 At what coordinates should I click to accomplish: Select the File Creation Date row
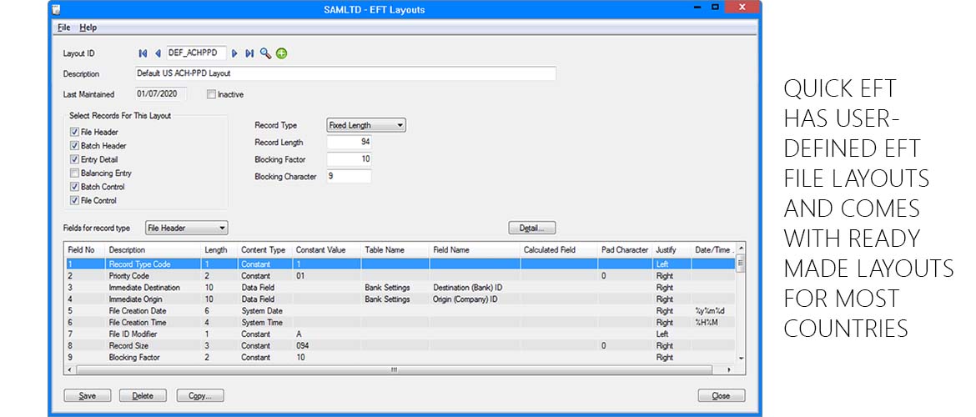click(400, 310)
